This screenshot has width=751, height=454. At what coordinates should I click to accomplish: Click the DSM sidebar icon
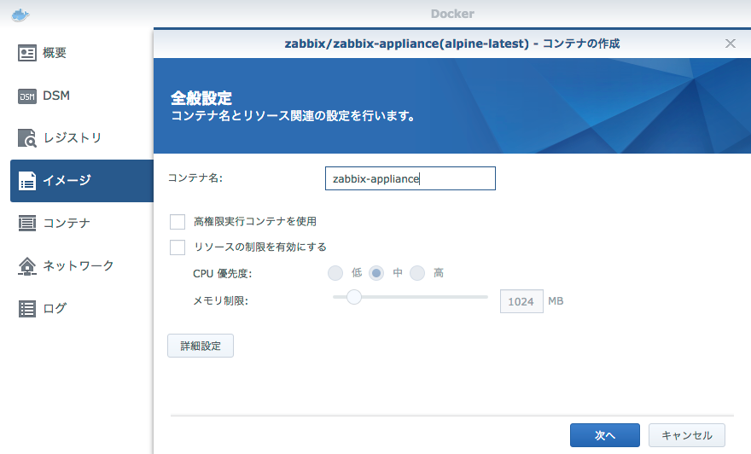(26, 96)
